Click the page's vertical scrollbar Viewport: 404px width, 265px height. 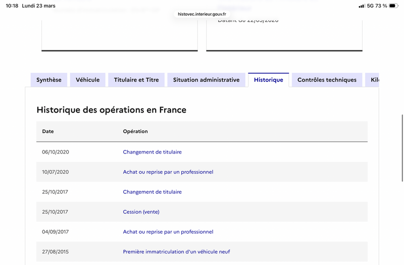pos(402,148)
